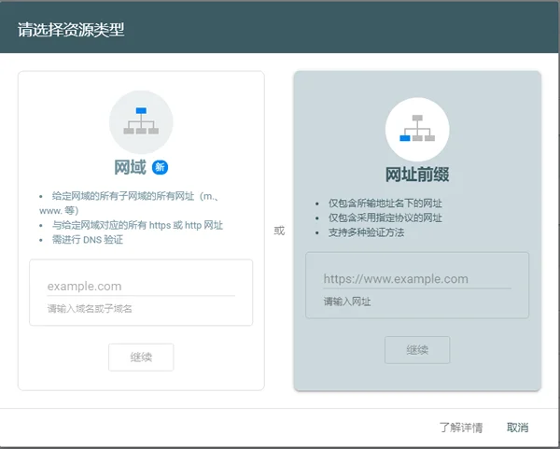Click the hint 请输入网址
The height and width of the screenshot is (449, 560).
[347, 302]
